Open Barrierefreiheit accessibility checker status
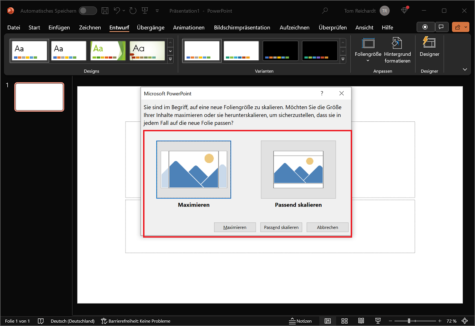This screenshot has height=326, width=475. tap(135, 321)
